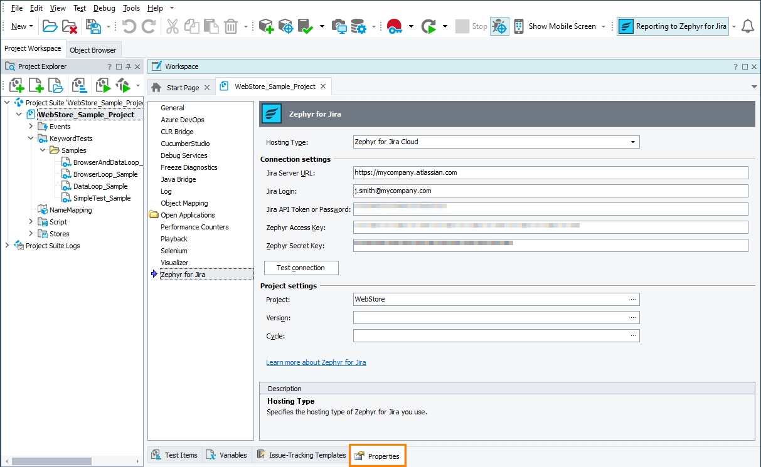Click the Cut scissors icon
Viewport: 761px width, 467px height.
coord(173,26)
